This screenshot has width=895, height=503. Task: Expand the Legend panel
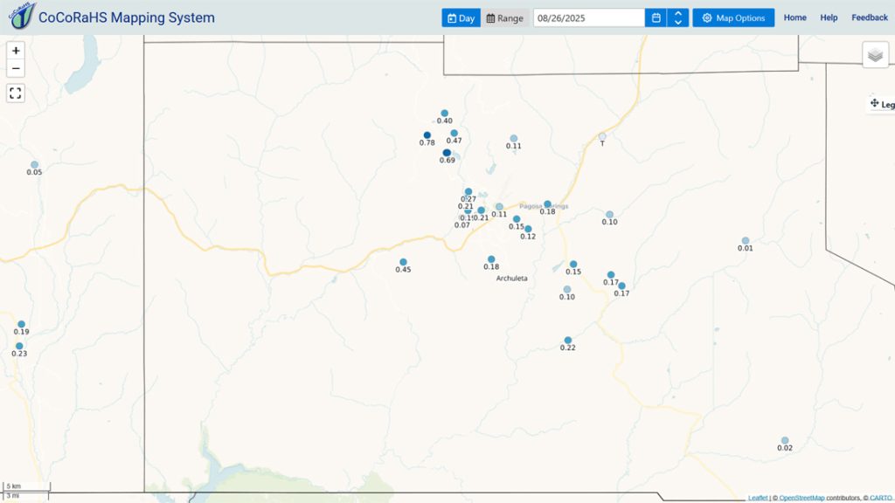[881, 105]
